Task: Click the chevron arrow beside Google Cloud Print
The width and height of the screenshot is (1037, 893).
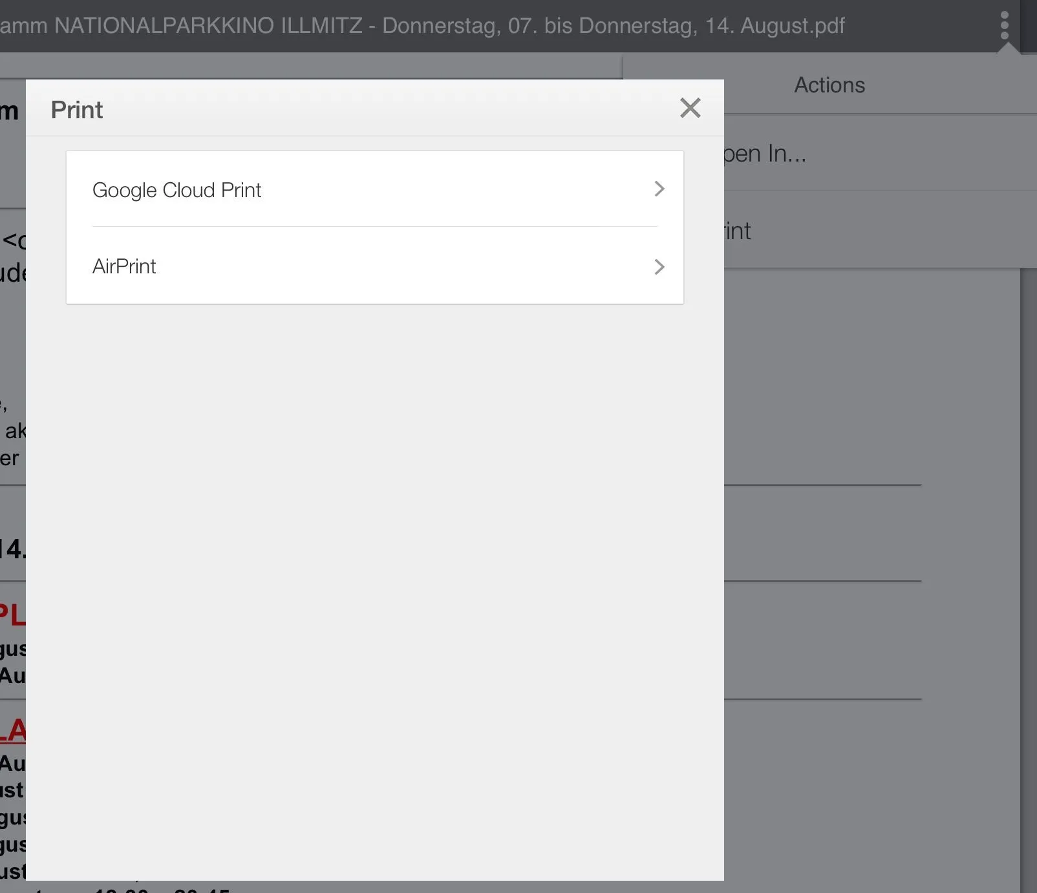Action: (659, 189)
